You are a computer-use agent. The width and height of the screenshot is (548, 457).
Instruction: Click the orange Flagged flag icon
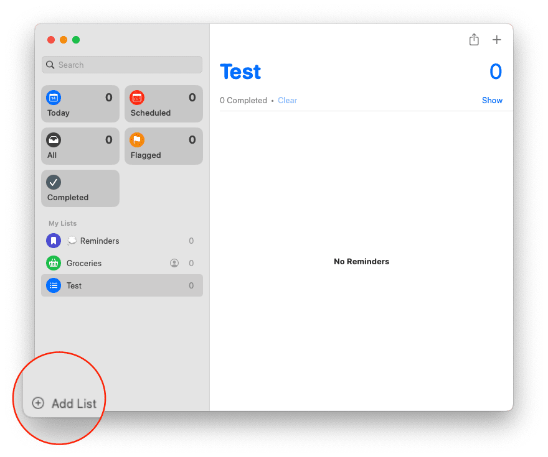pos(137,140)
